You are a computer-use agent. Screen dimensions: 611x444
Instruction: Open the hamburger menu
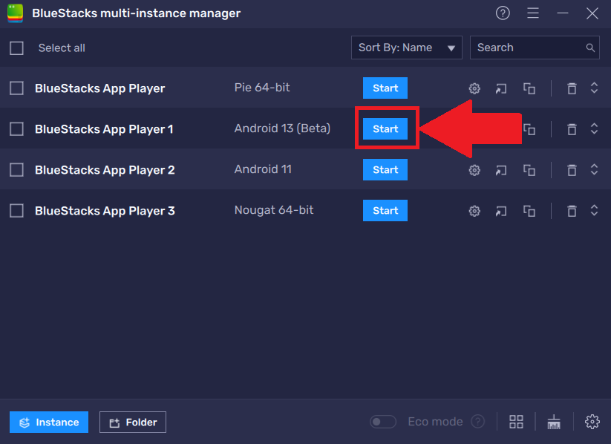(x=533, y=13)
